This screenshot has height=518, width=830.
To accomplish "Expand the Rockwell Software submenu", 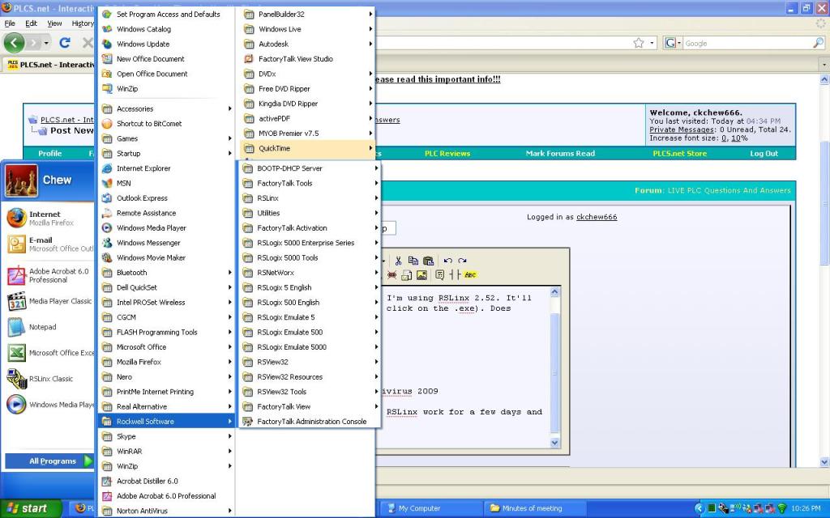I will tap(165, 421).
